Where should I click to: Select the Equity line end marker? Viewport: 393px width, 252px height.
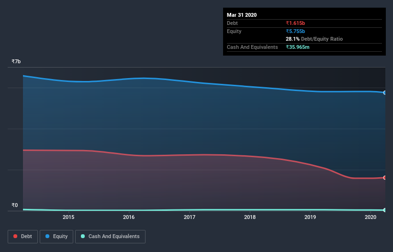click(x=385, y=93)
